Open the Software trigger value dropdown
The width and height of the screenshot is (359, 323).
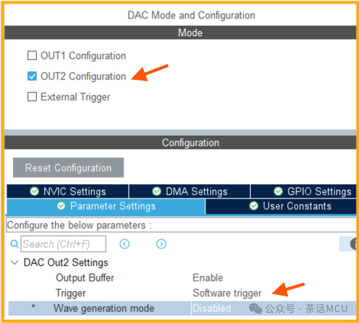pos(227,293)
